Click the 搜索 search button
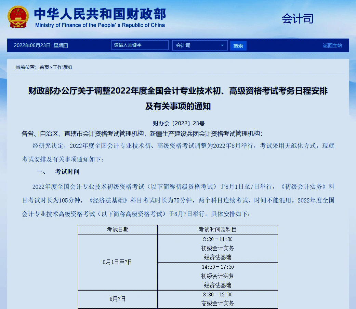The height and width of the screenshot is (309, 356). (238, 45)
